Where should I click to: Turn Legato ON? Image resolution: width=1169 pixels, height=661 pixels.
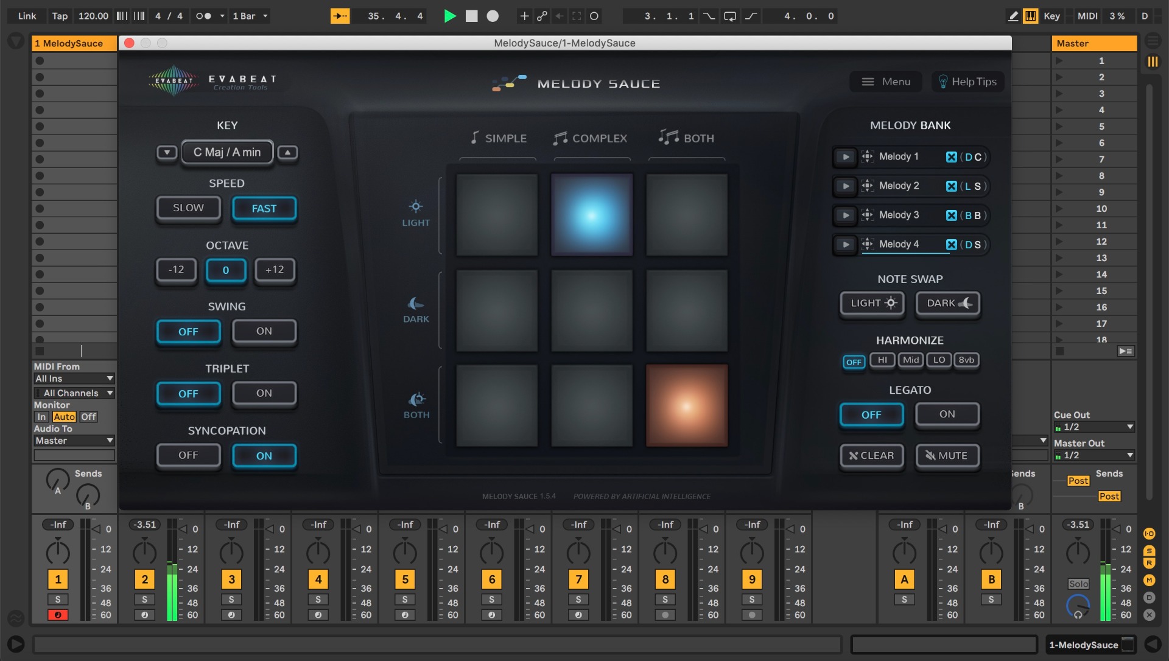coord(947,414)
